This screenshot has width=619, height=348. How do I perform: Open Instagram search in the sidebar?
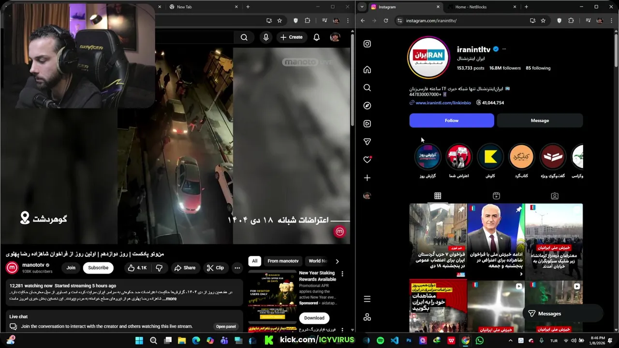click(x=367, y=87)
